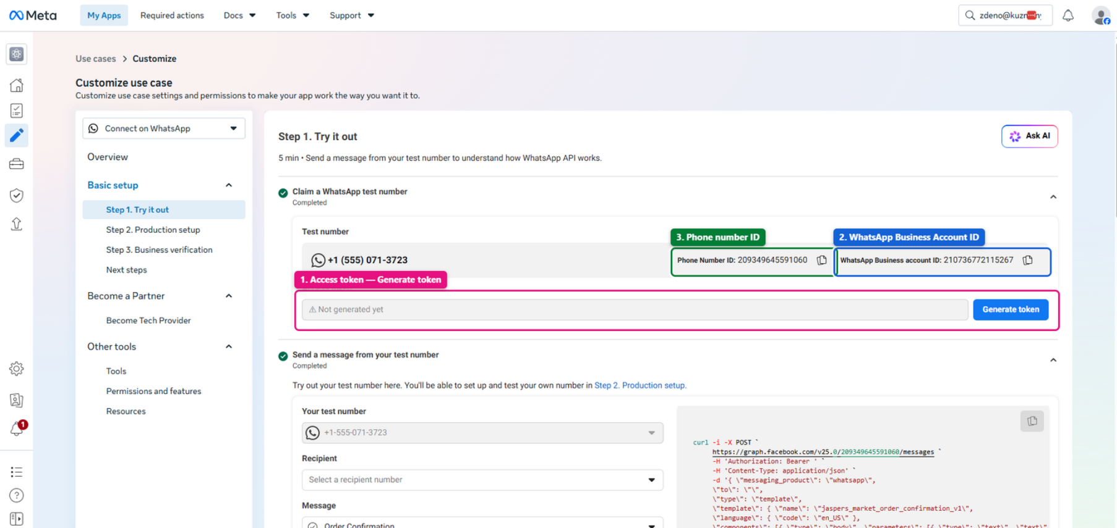Open the Recipient number dropdown

coord(482,480)
